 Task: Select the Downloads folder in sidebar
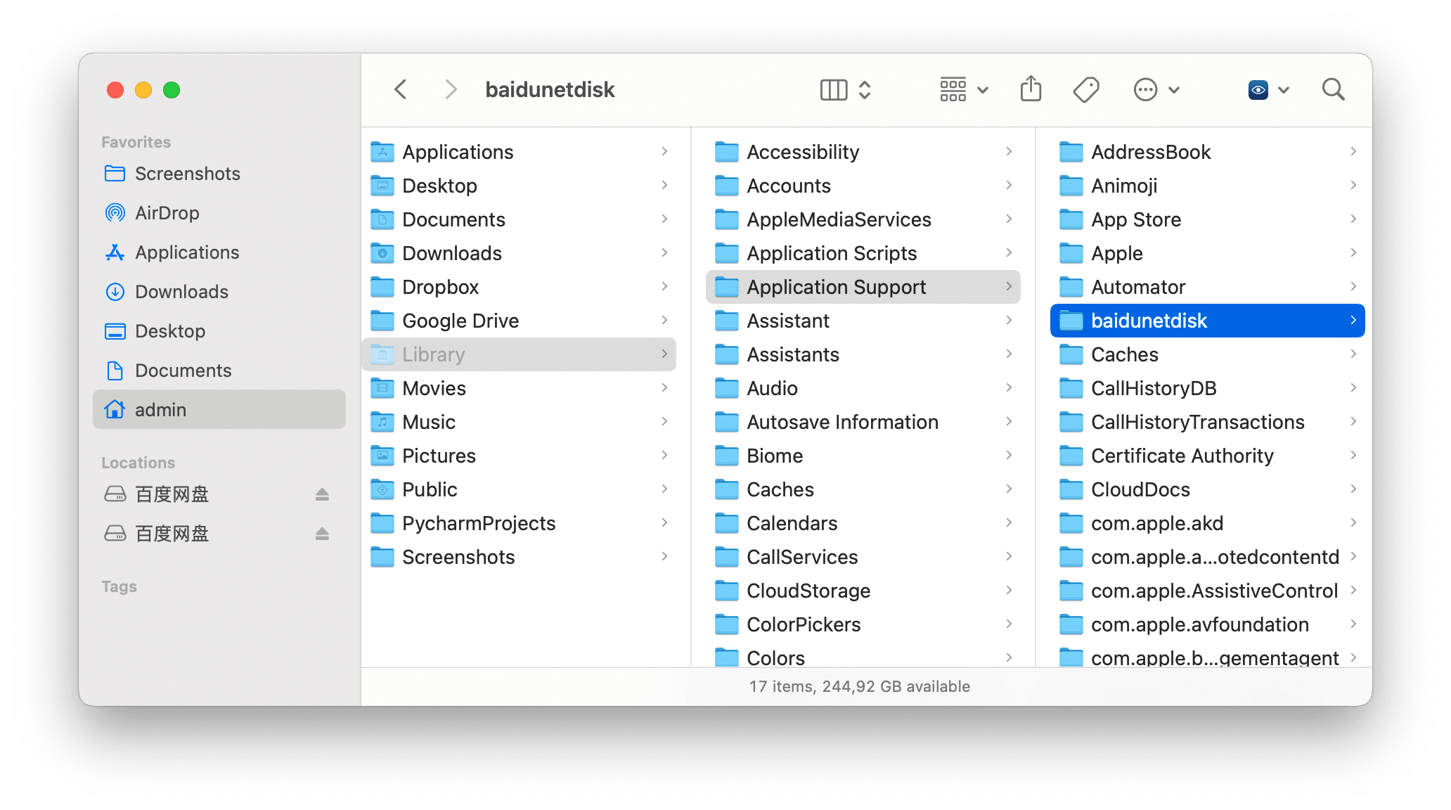coord(181,291)
